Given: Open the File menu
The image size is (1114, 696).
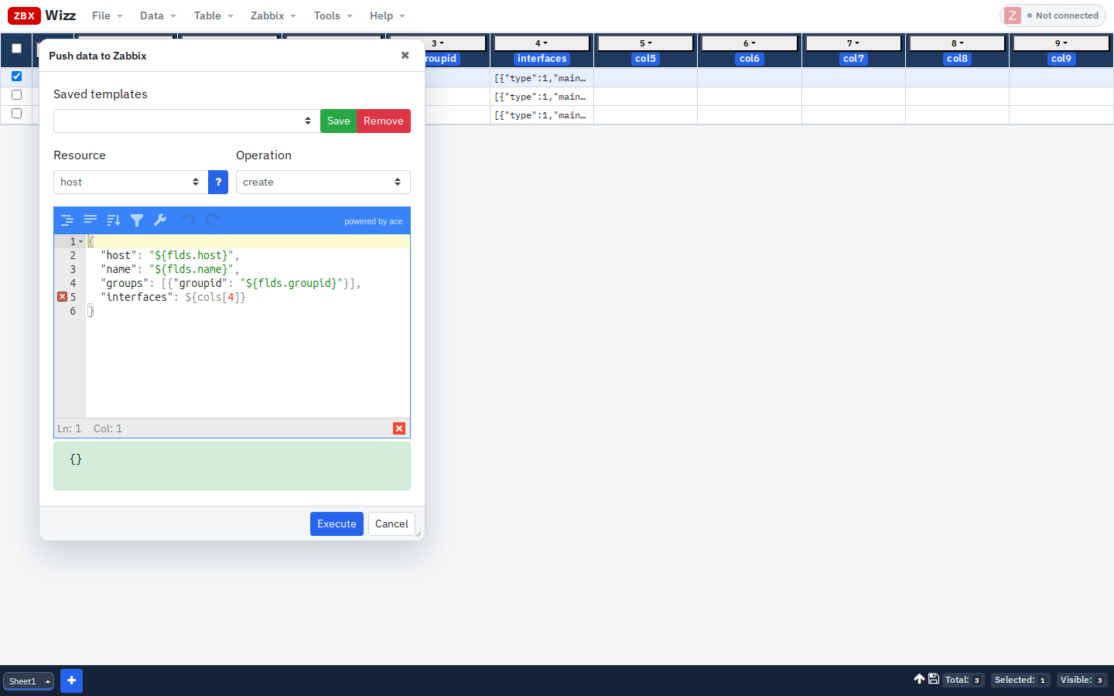Looking at the screenshot, I should (x=108, y=15).
